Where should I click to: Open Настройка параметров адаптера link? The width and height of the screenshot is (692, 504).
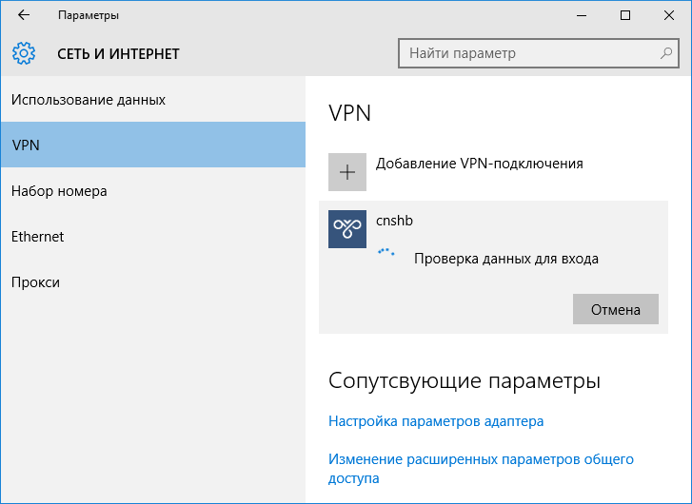(x=436, y=421)
